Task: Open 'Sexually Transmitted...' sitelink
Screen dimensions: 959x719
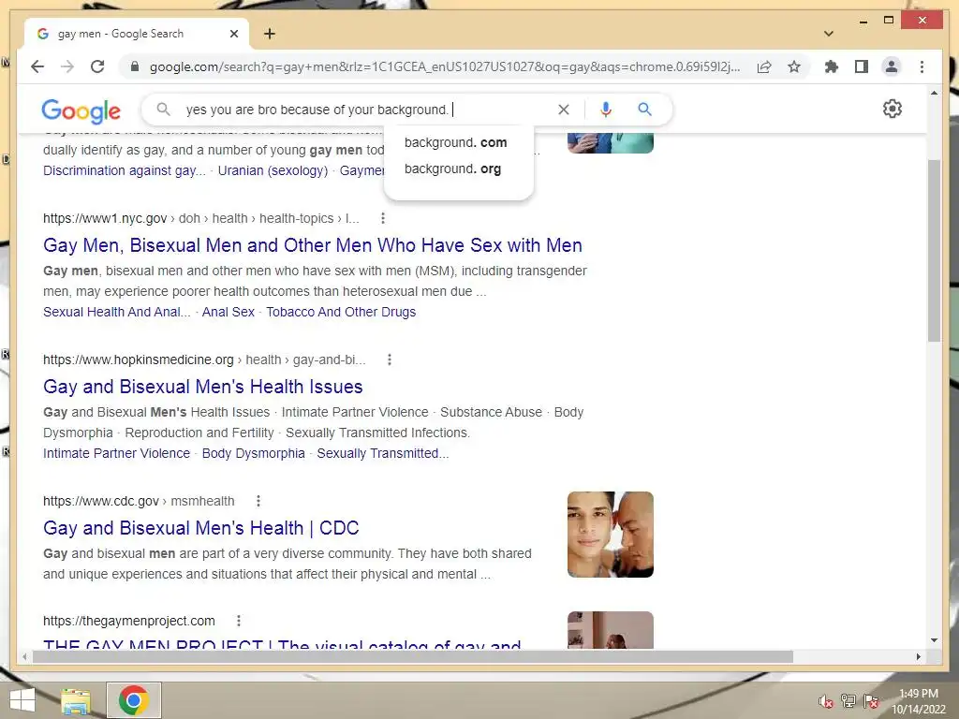Action: pos(383,453)
